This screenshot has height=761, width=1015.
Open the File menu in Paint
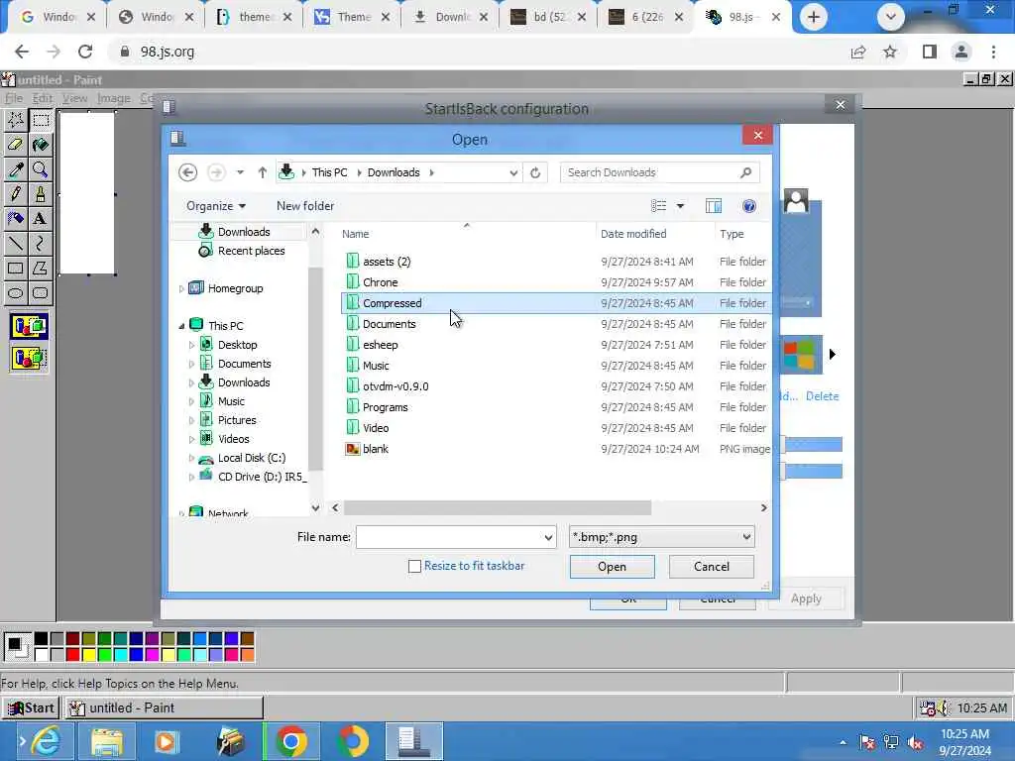14,98
